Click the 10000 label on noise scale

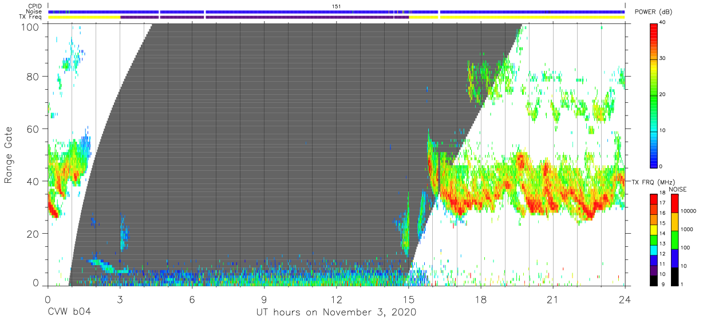tap(689, 211)
